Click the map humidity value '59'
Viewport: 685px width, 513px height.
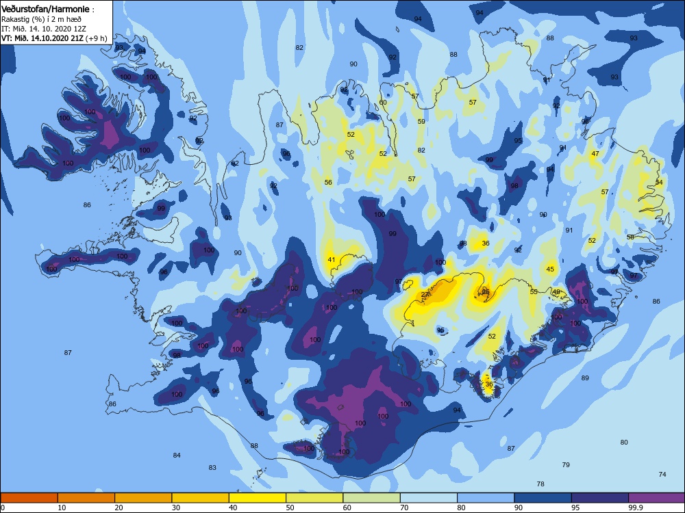[421, 121]
